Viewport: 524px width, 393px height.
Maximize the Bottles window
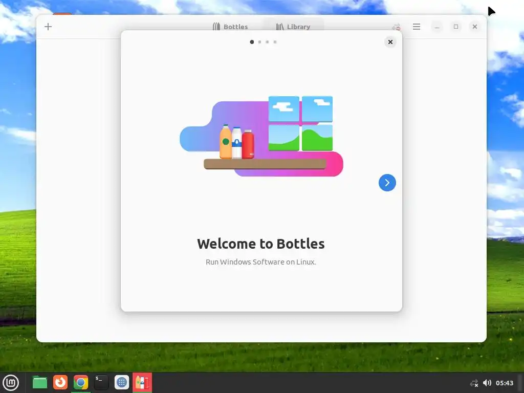click(x=456, y=27)
